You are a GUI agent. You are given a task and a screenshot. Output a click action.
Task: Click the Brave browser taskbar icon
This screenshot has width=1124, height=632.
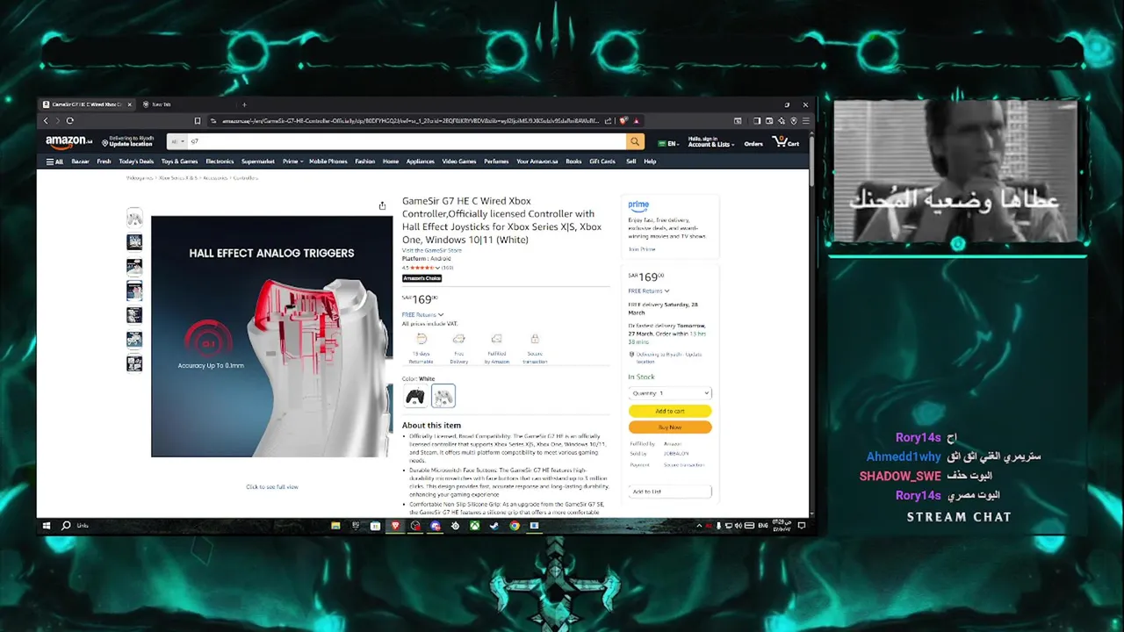(395, 526)
